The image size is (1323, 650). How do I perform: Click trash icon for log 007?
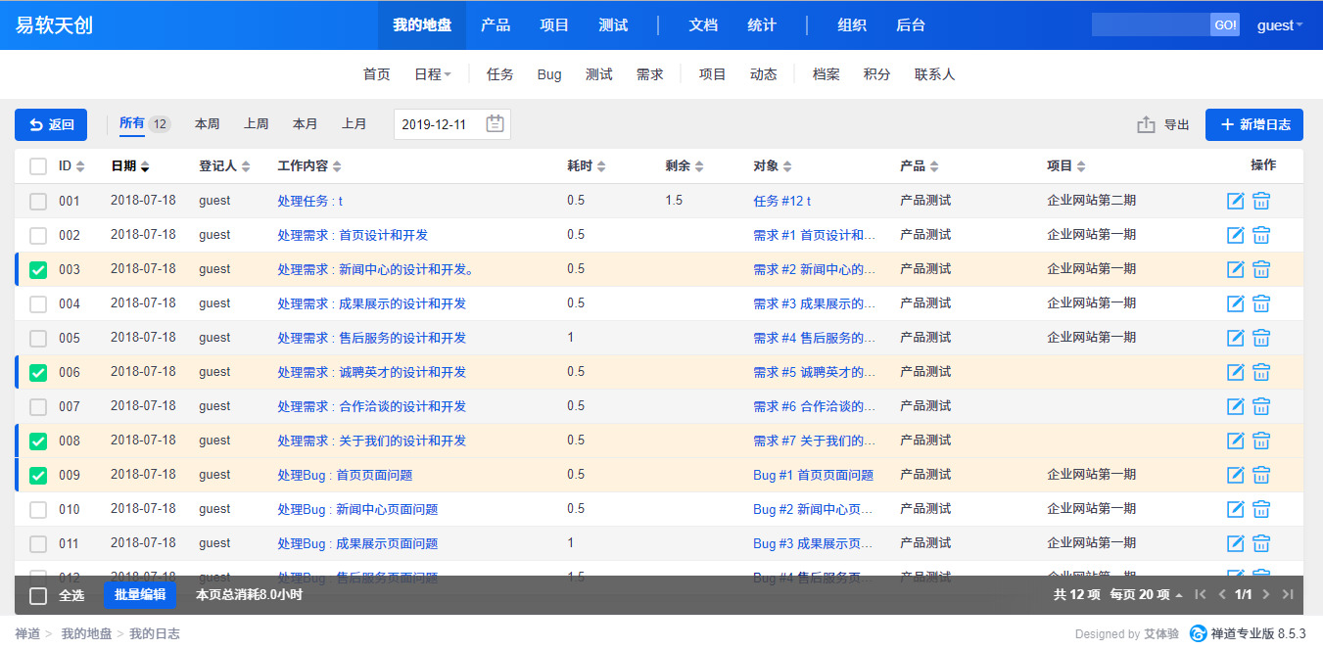click(1261, 406)
